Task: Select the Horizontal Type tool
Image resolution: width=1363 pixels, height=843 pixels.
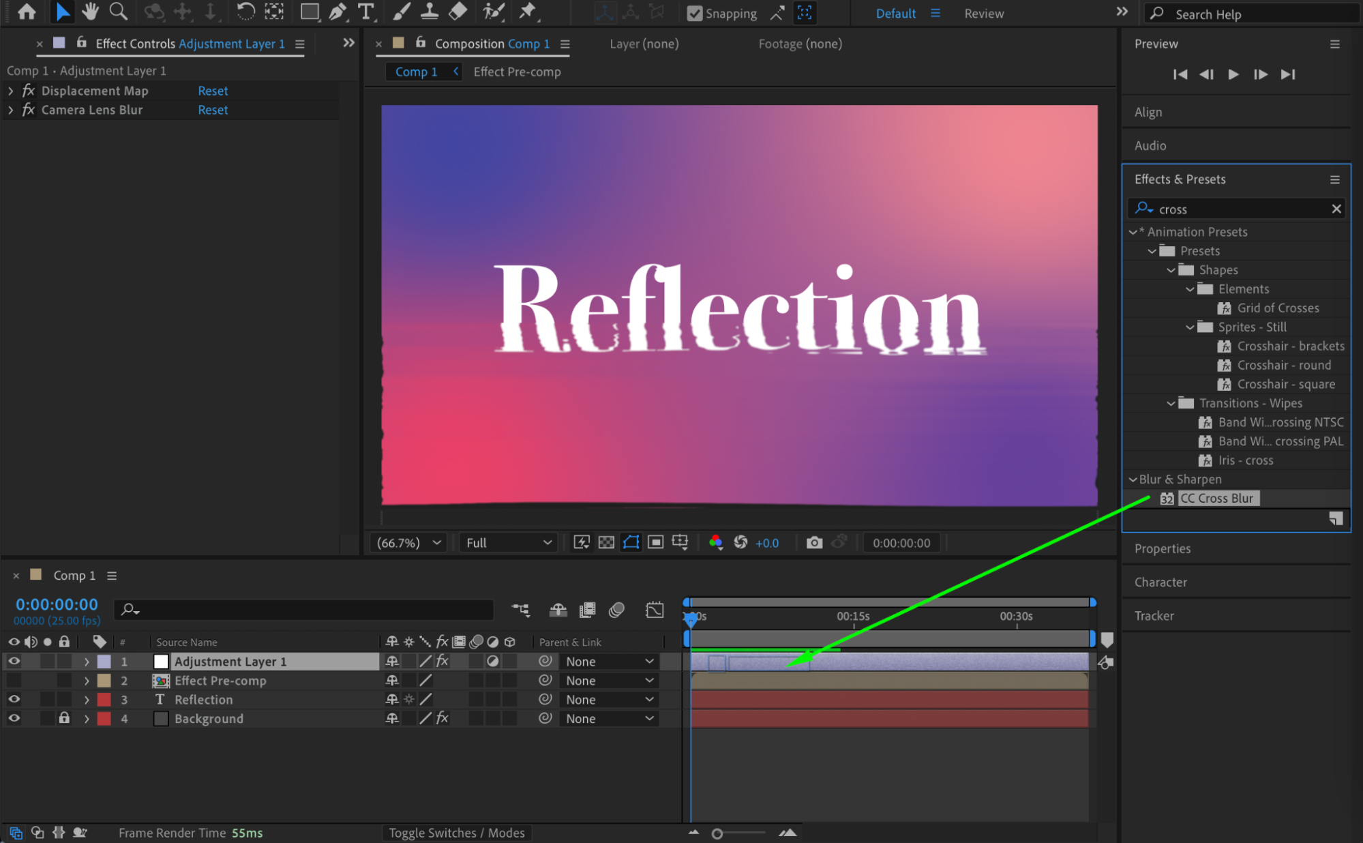Action: pyautogui.click(x=366, y=12)
